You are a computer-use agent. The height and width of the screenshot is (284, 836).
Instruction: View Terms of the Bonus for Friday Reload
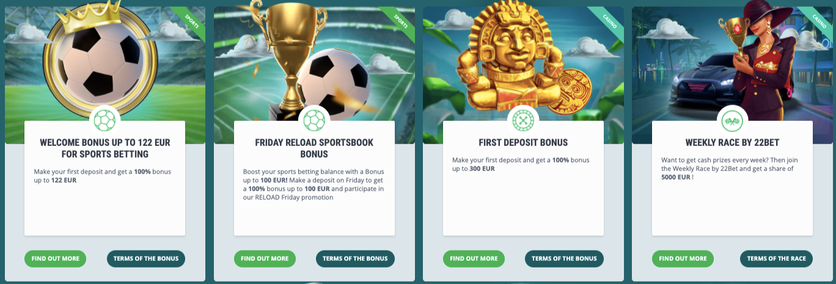pyautogui.click(x=355, y=258)
